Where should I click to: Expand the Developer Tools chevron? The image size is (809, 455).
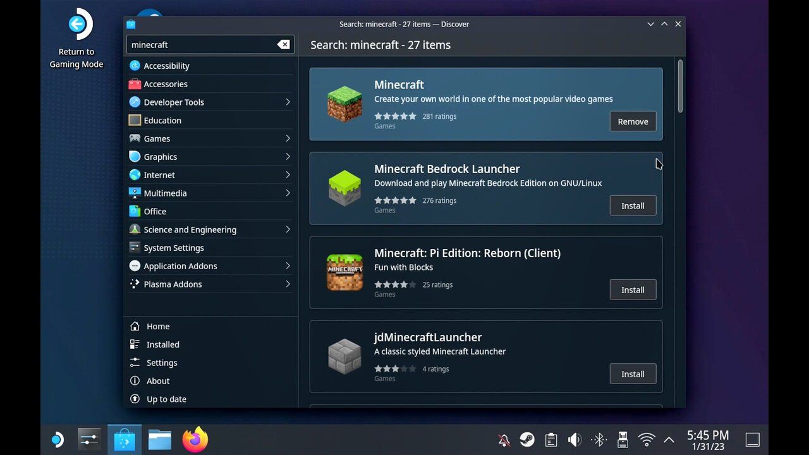288,102
